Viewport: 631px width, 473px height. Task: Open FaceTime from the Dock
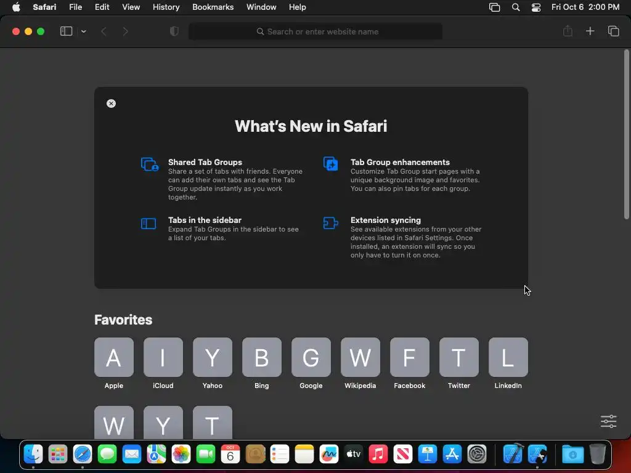click(206, 455)
